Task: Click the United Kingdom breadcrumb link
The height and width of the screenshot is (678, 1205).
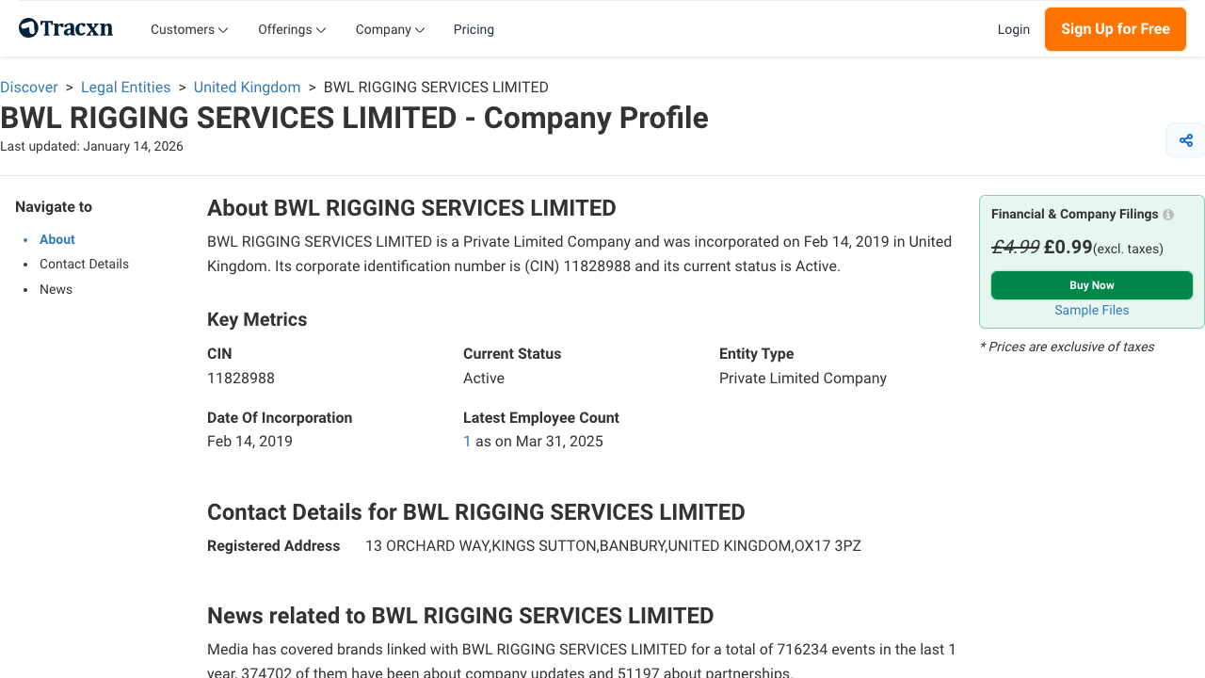Action: [x=247, y=87]
